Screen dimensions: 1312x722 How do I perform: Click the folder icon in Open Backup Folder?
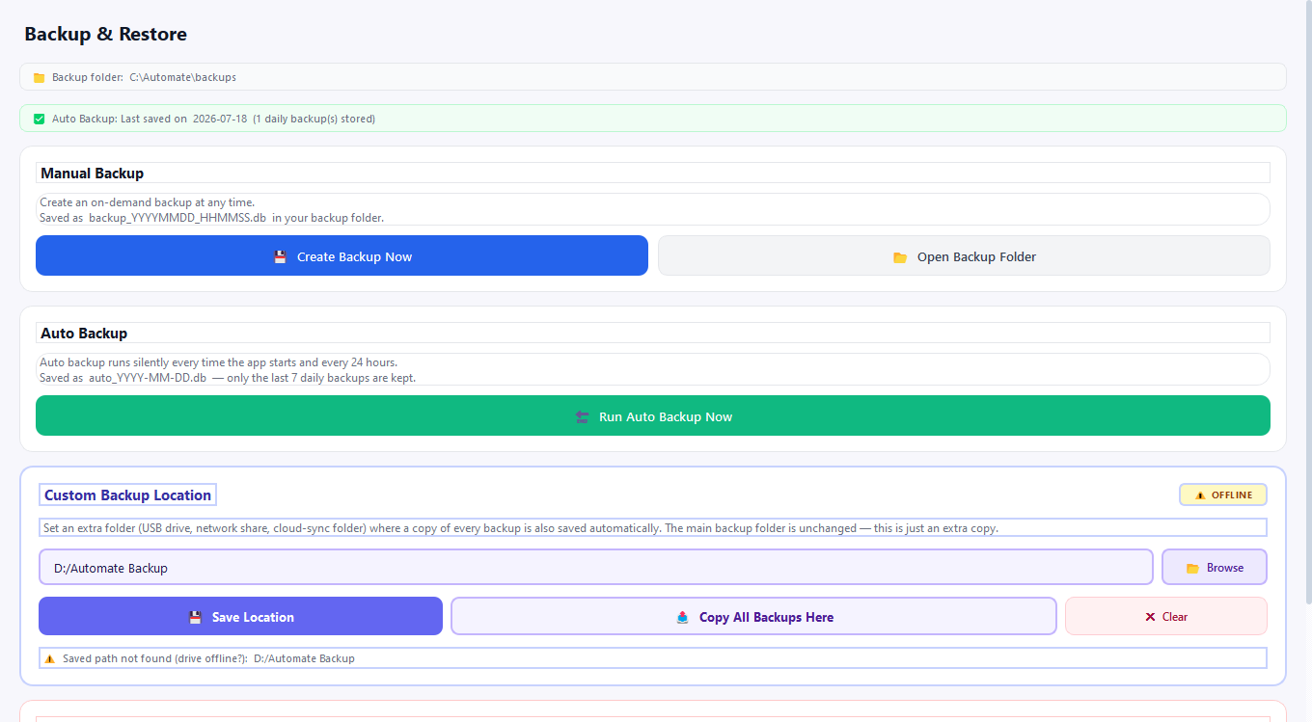(x=900, y=257)
